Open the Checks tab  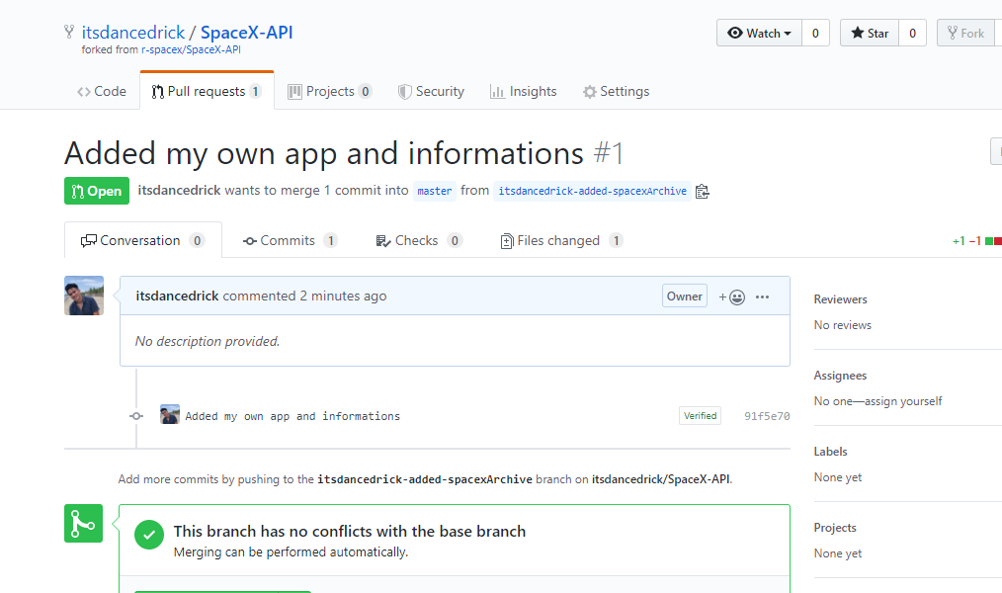(419, 240)
